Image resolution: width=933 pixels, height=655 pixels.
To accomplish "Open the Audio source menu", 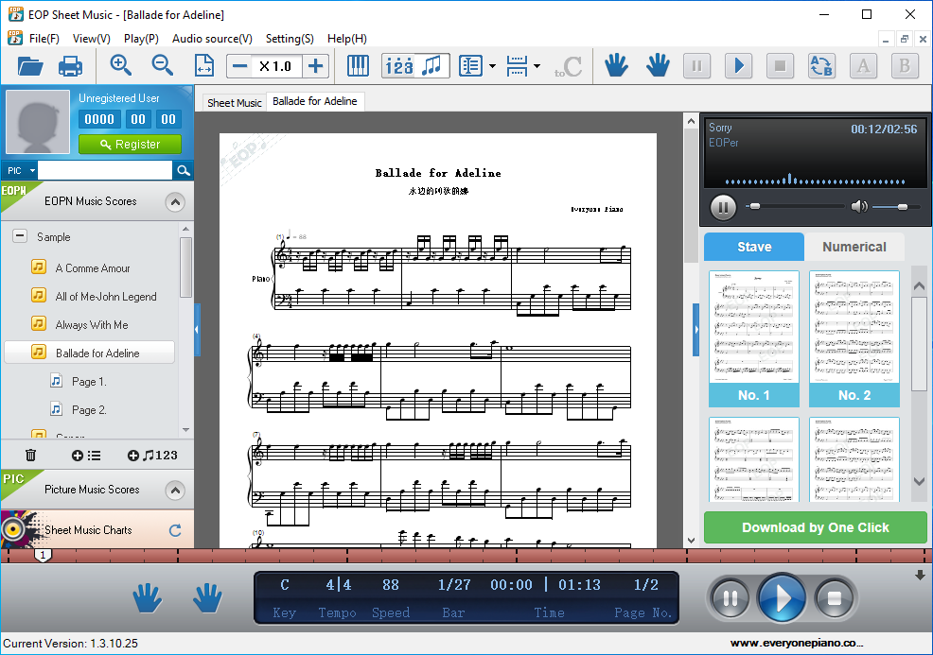I will (x=212, y=39).
